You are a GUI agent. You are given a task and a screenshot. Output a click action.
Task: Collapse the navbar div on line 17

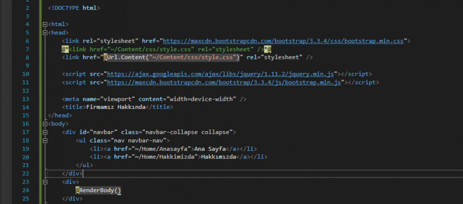pyautogui.click(x=45, y=132)
